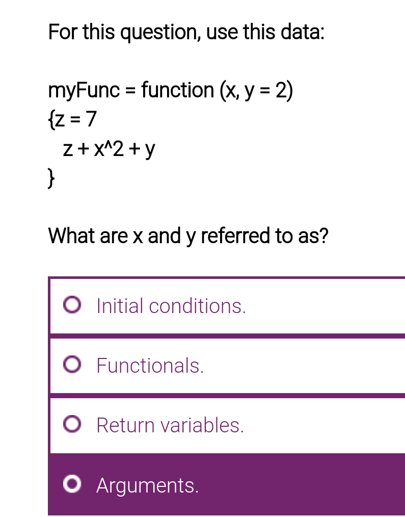Click the myFunc code snippet

coord(170,90)
